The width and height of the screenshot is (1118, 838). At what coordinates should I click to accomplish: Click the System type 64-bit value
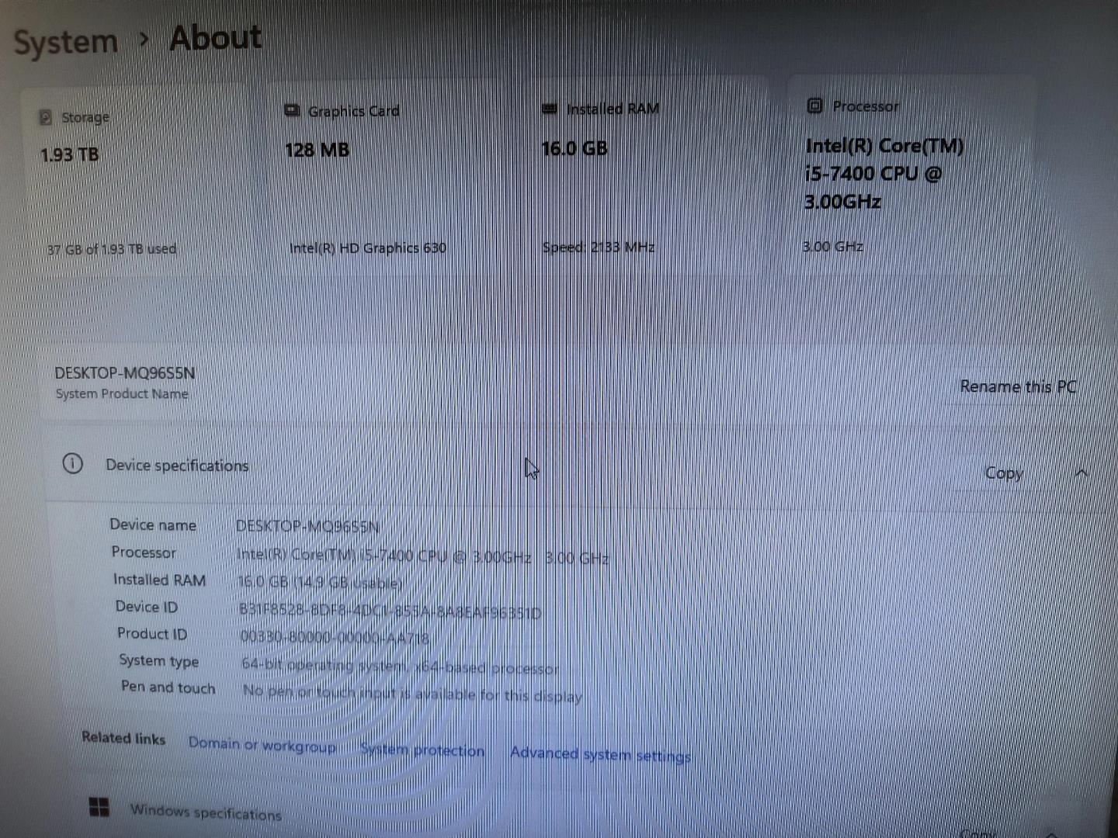tap(400, 667)
